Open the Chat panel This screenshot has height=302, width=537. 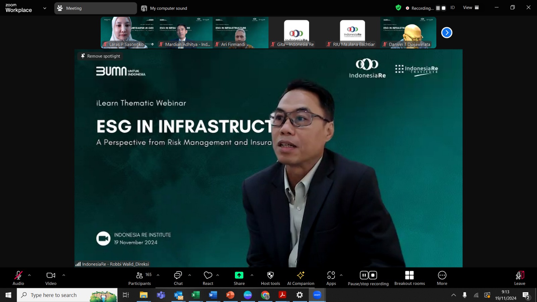click(178, 278)
